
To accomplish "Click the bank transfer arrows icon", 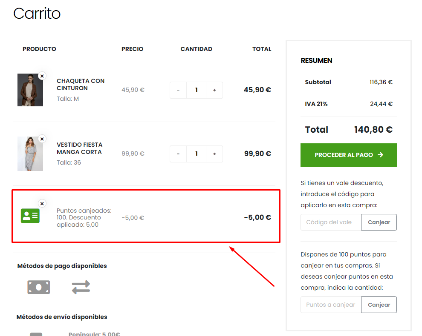I will (x=81, y=287).
